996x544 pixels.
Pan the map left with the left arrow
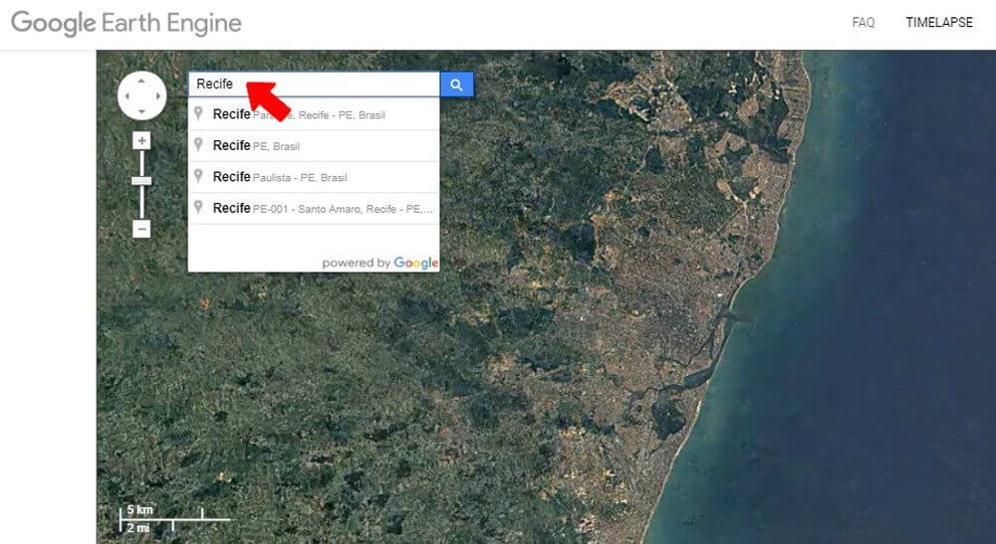click(125, 95)
